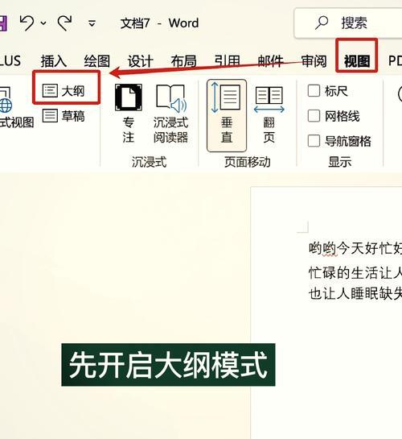Select the 大纲 outline view icon
This screenshot has height=439, width=402.
[50, 91]
